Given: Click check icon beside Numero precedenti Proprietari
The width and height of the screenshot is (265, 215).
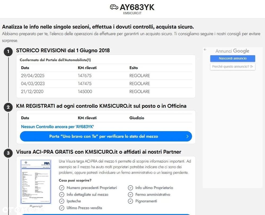Looking at the screenshot, I should click(x=62, y=188).
